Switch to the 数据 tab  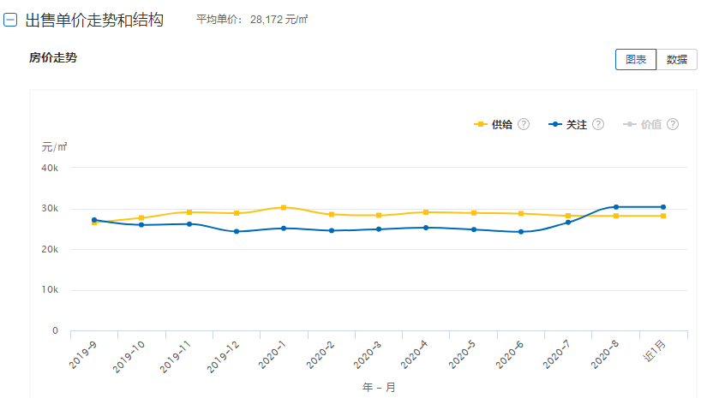(676, 60)
